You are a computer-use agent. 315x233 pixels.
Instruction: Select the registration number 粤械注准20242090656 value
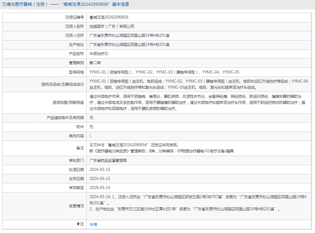click(x=109, y=17)
